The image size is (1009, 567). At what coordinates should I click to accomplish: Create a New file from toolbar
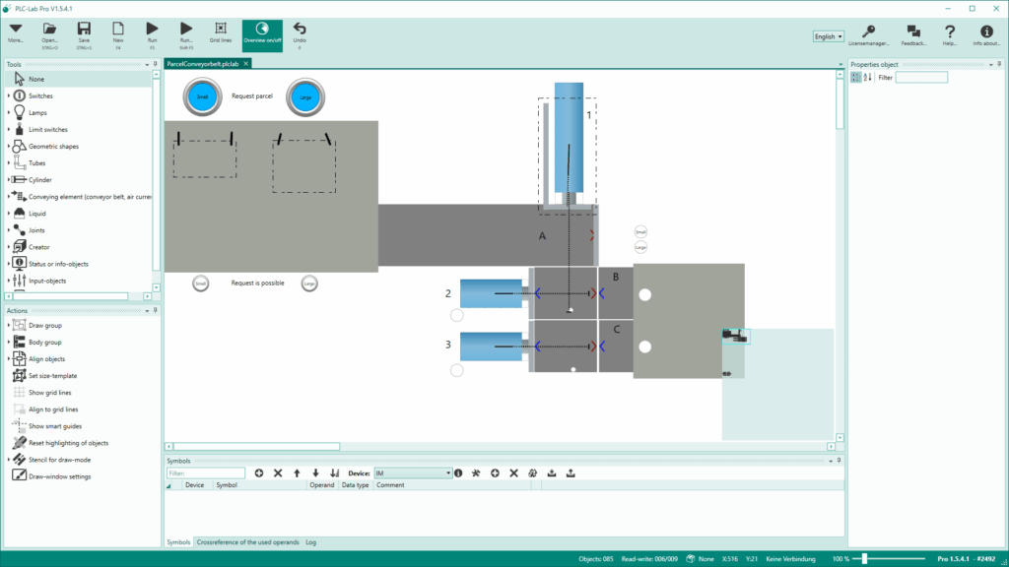click(x=118, y=34)
